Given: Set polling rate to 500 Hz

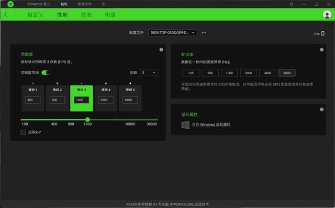Looking at the screenshot, I should (210, 73).
